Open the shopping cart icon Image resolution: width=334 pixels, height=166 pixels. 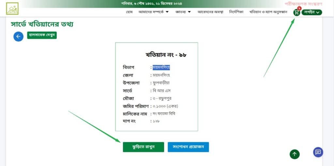point(296,13)
